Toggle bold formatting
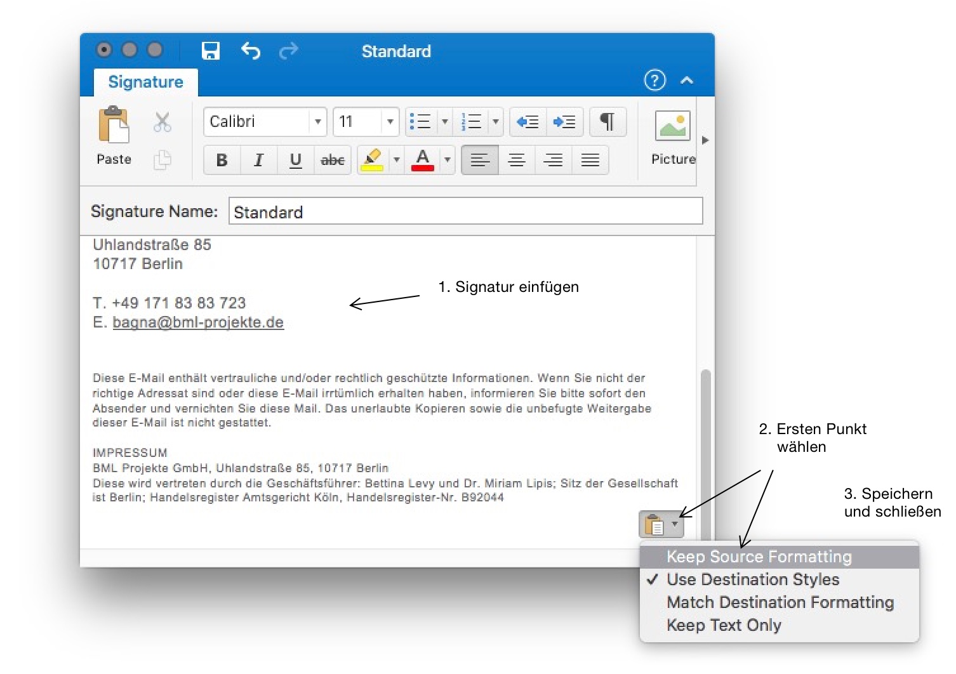This screenshot has height=674, width=956. (222, 160)
